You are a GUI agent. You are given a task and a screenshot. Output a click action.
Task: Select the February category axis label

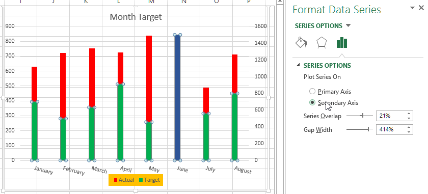73,170
